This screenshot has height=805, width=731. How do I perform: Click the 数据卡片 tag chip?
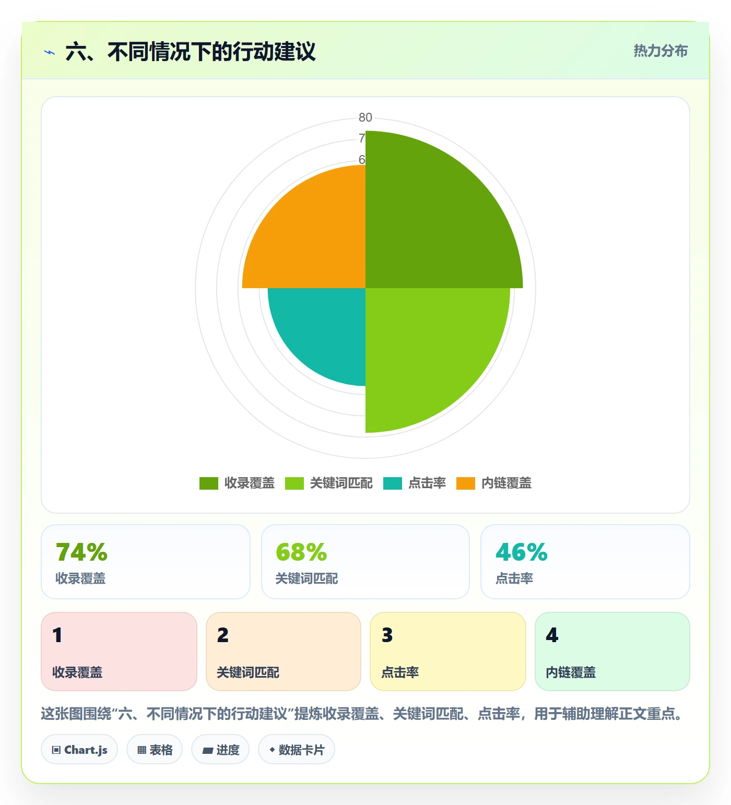[297, 750]
